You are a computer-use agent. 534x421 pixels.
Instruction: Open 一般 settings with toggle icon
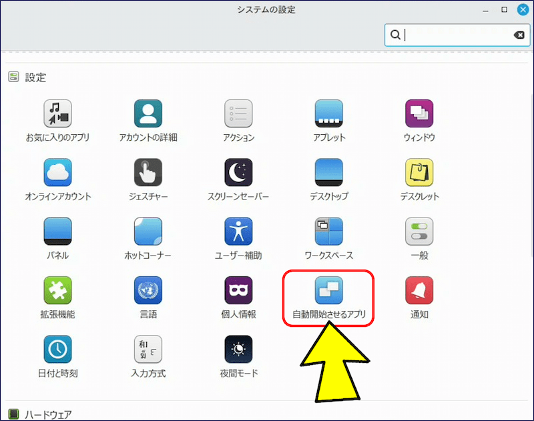(419, 231)
